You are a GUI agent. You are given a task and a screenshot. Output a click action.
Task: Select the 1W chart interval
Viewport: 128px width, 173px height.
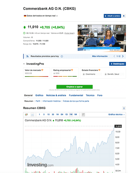[x=71, y=115]
